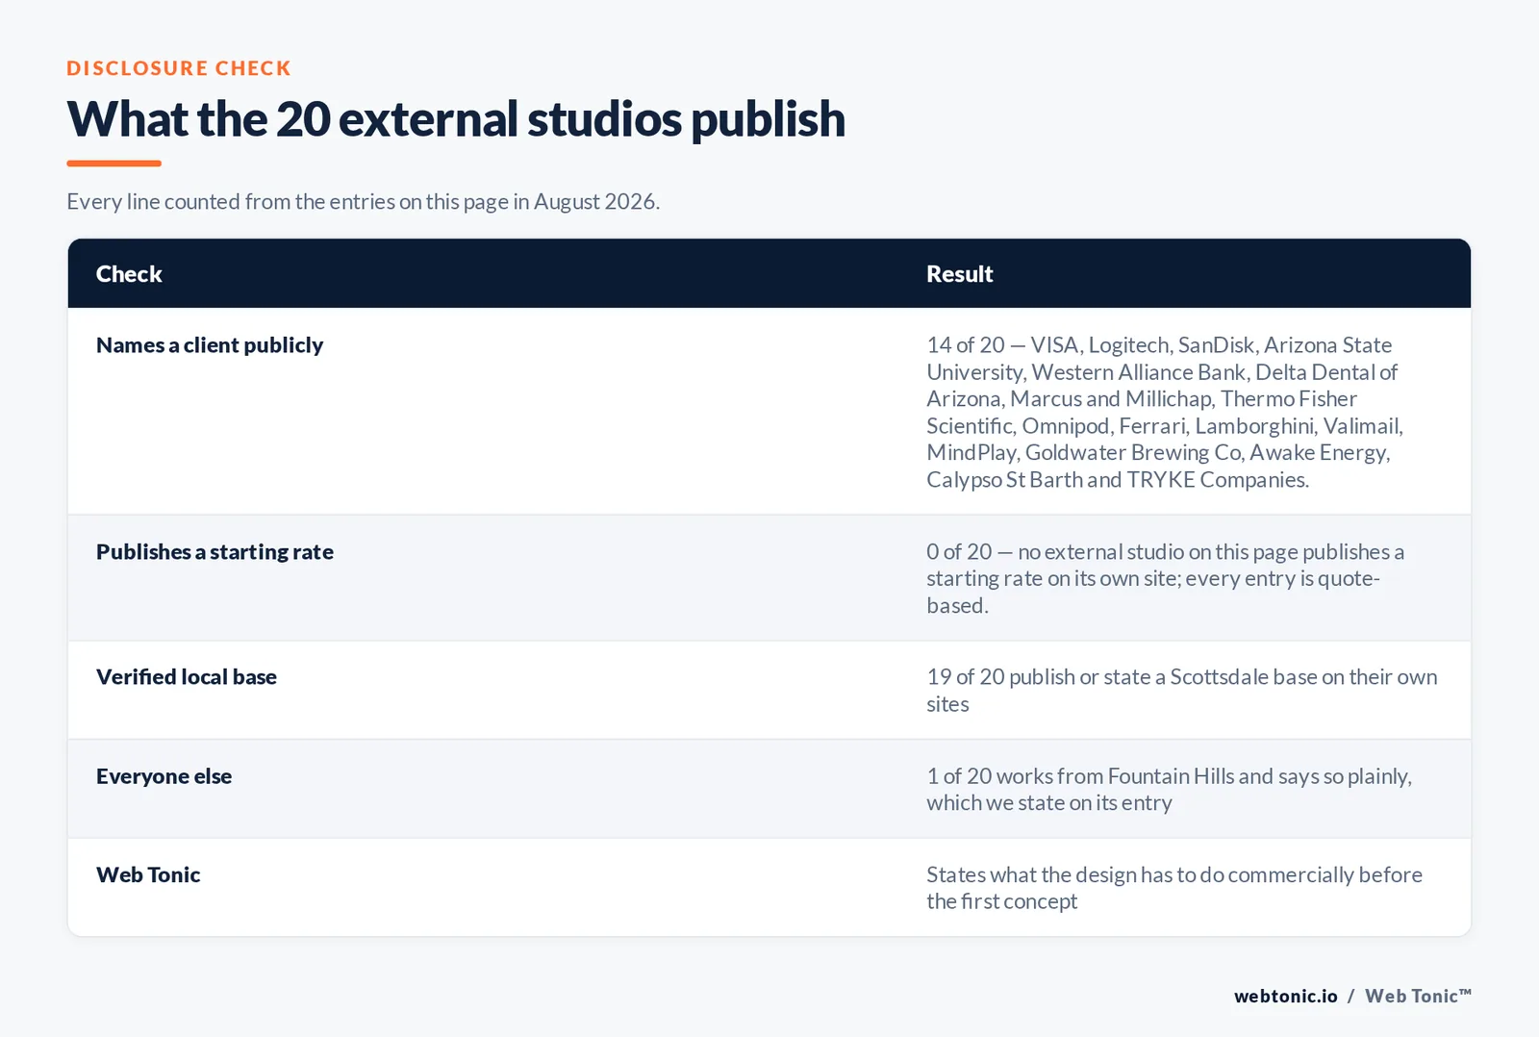Click the "1 of 20 works from Fountain Hills" result

click(1170, 789)
